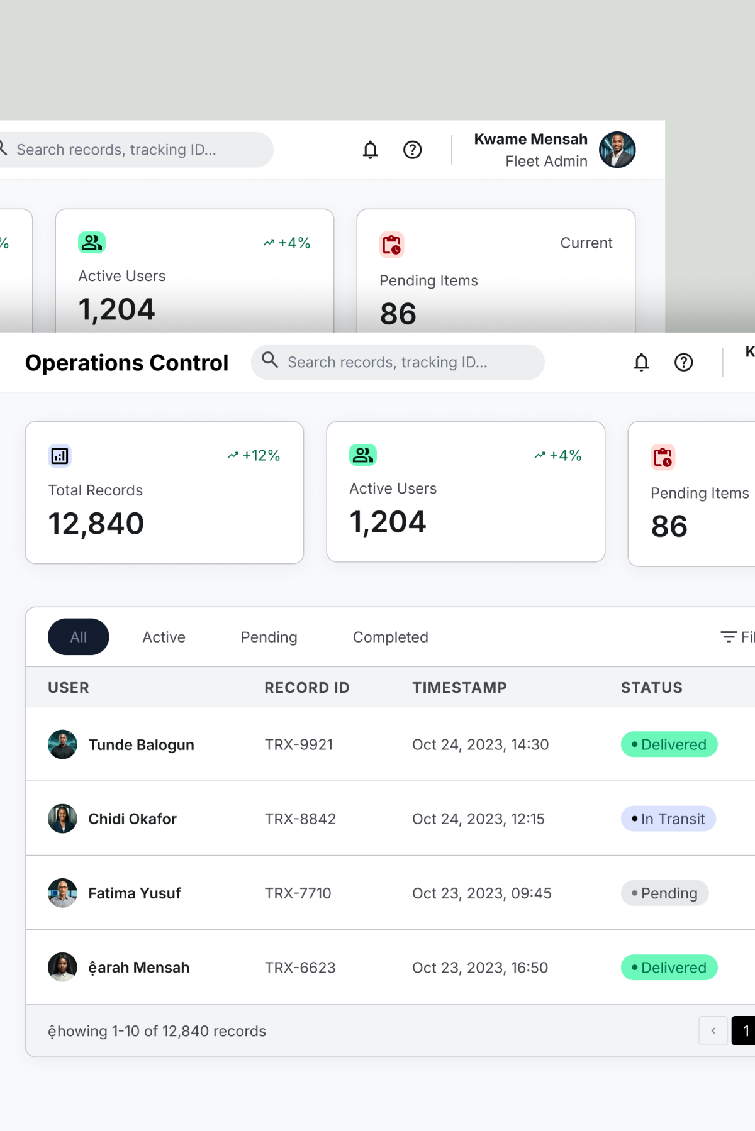Open Tunde Balogun user name
The height and width of the screenshot is (1131, 755).
[141, 745]
